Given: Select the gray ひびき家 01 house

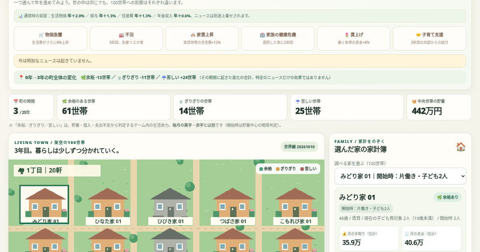Looking at the screenshot, I should click(170, 206).
